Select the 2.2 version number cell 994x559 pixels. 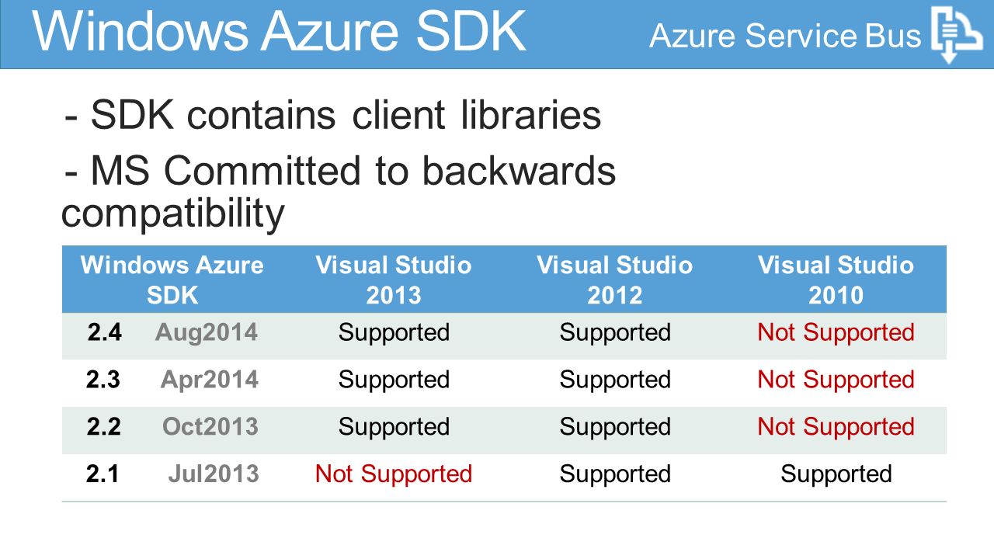point(104,427)
